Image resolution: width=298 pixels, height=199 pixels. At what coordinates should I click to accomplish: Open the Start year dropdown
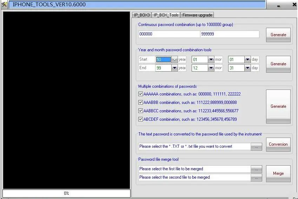click(174, 60)
